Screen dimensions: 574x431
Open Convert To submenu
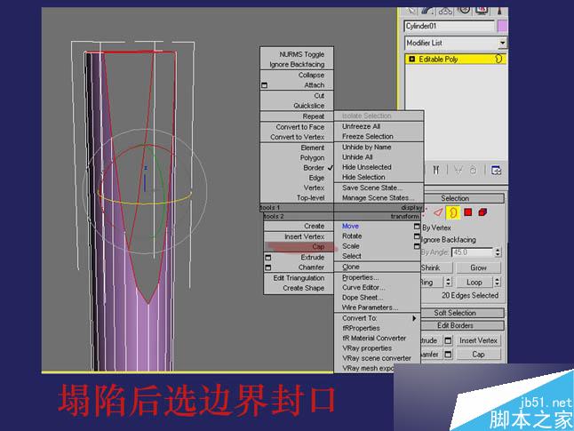377,318
